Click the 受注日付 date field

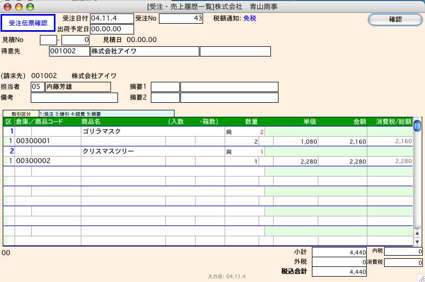(x=112, y=19)
